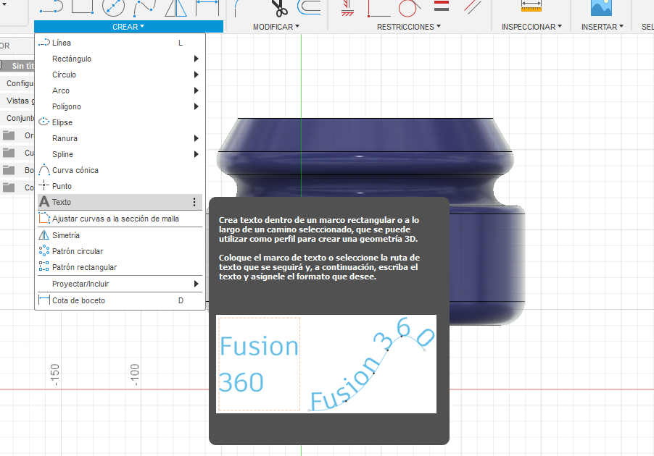The width and height of the screenshot is (654, 456).
Task: Apply the Fix constraint hatched icon
Action: click(x=347, y=7)
